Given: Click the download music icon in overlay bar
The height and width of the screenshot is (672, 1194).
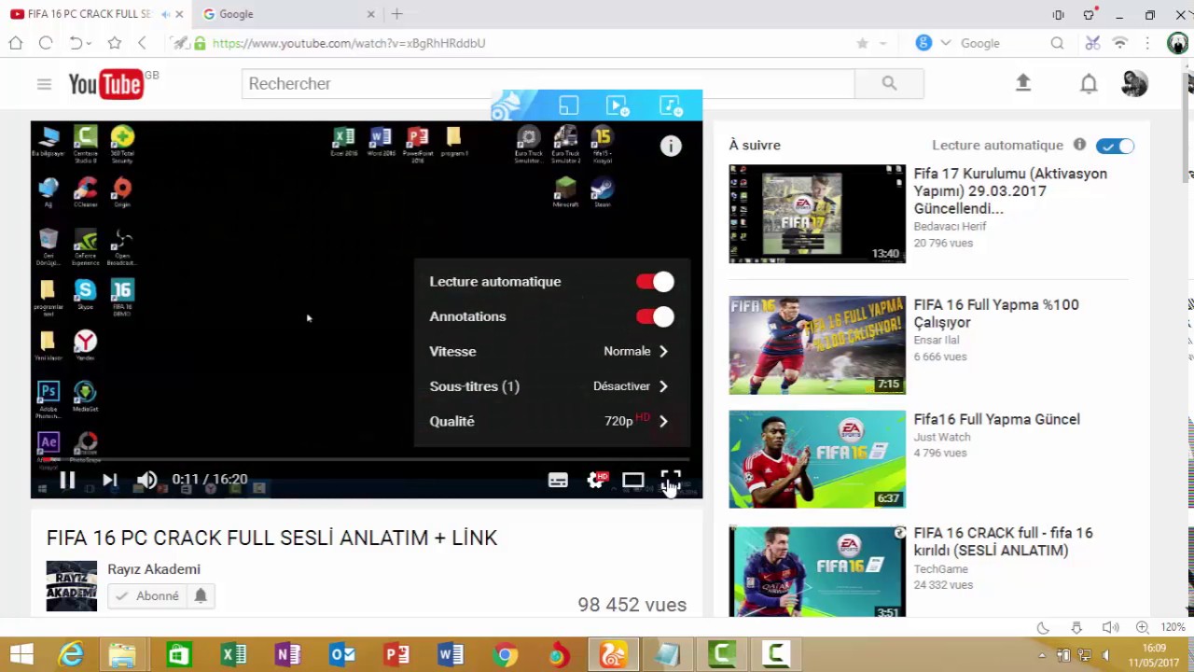Looking at the screenshot, I should (x=671, y=106).
